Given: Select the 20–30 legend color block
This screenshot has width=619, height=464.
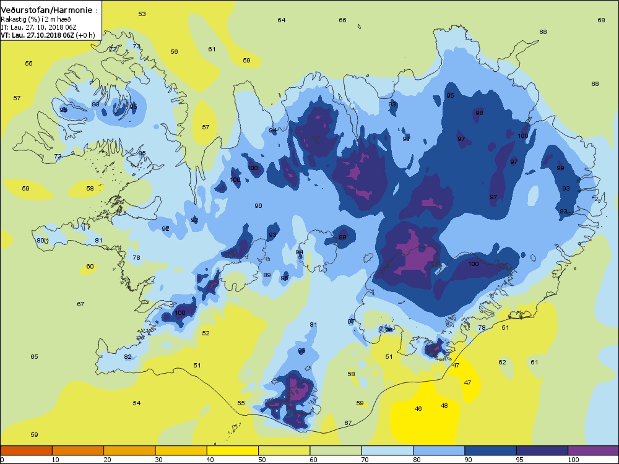Looking at the screenshot, I should [129, 450].
